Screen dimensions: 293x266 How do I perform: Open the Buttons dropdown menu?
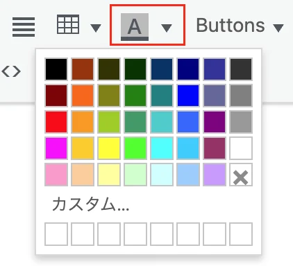coord(240,26)
